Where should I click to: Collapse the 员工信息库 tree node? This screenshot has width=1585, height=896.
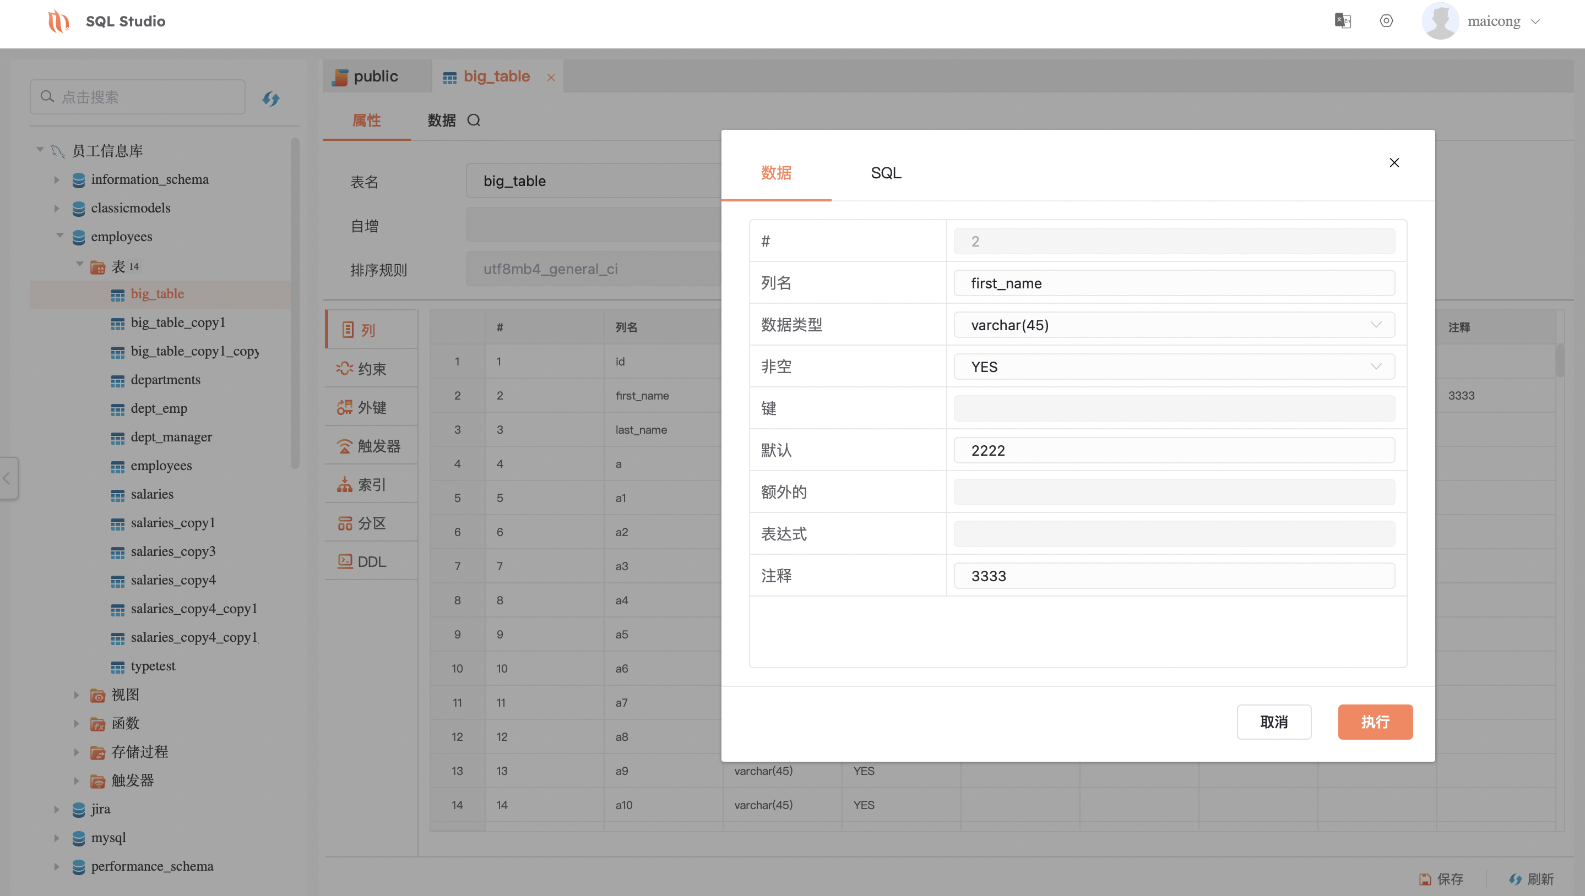pyautogui.click(x=40, y=150)
